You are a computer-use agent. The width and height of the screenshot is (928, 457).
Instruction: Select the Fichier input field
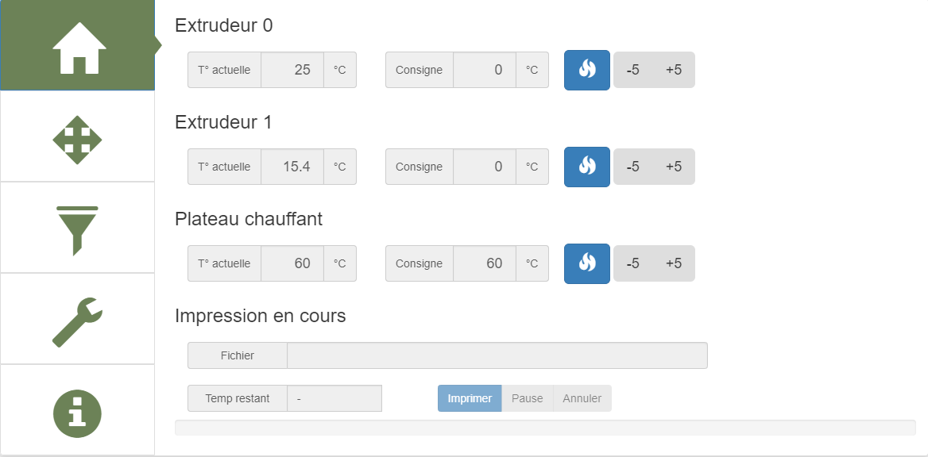[497, 355]
